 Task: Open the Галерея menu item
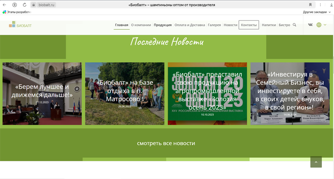(x=214, y=25)
